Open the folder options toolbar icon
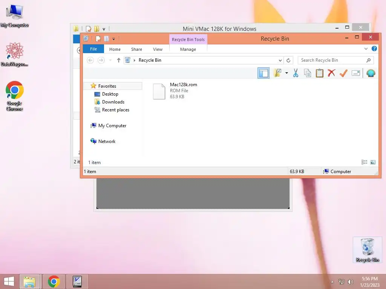 [278, 73]
